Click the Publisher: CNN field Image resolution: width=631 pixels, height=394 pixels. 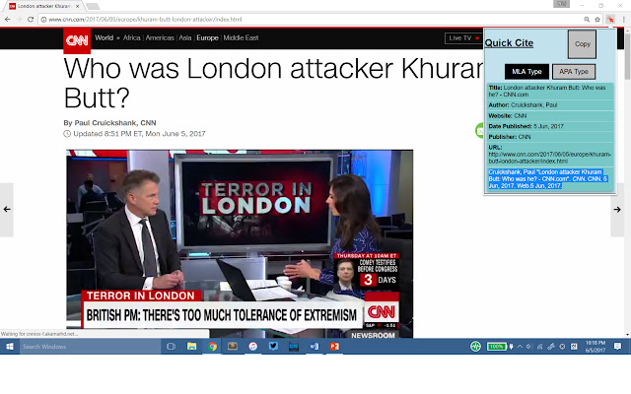pos(550,137)
